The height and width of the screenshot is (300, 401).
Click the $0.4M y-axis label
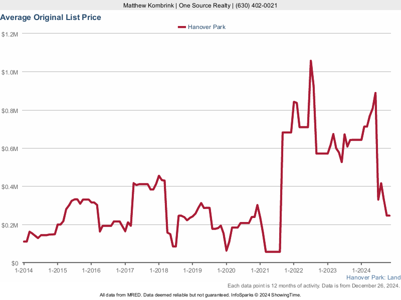10,186
